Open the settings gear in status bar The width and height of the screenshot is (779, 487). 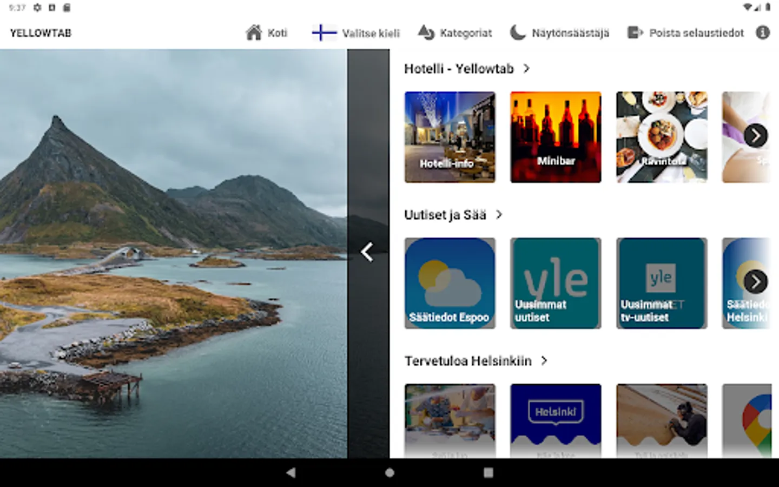click(37, 8)
